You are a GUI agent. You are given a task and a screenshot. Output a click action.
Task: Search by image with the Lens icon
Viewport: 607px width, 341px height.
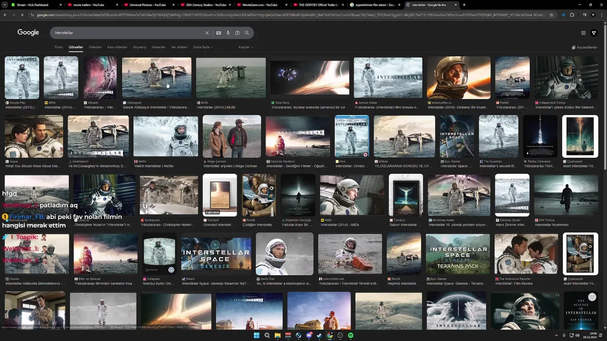[238, 33]
